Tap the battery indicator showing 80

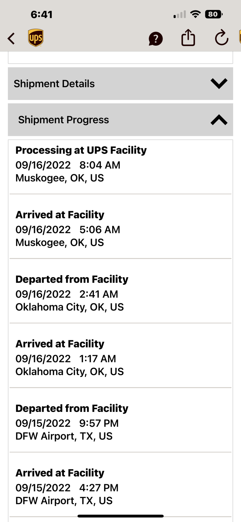pos(214,14)
